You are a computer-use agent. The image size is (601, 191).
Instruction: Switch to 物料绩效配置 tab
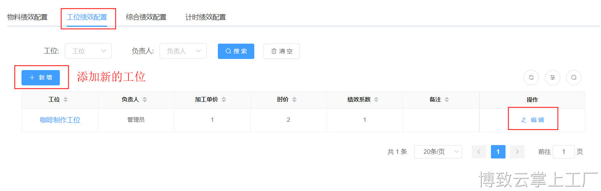click(27, 17)
